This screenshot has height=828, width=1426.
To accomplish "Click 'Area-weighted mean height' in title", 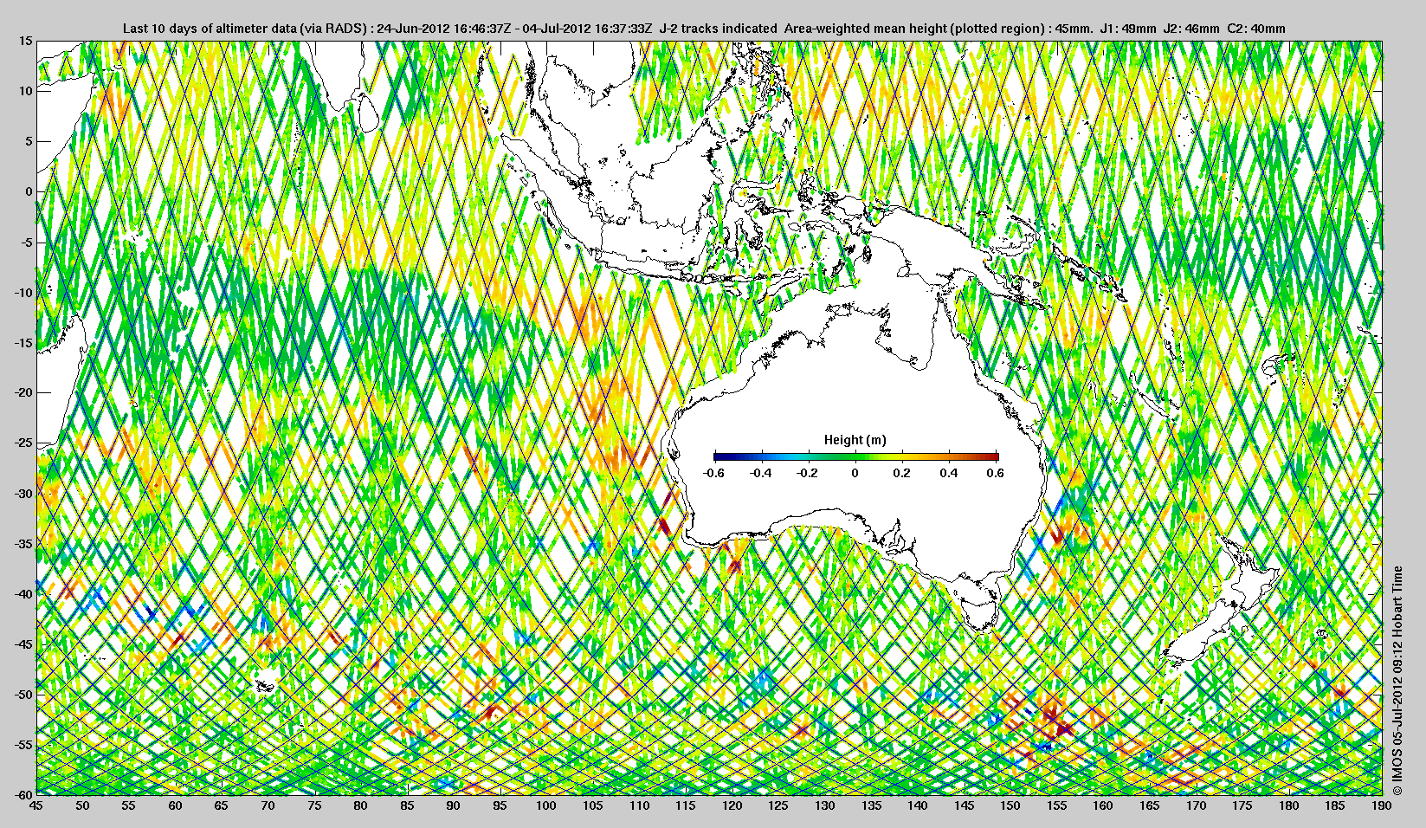I will (x=864, y=29).
